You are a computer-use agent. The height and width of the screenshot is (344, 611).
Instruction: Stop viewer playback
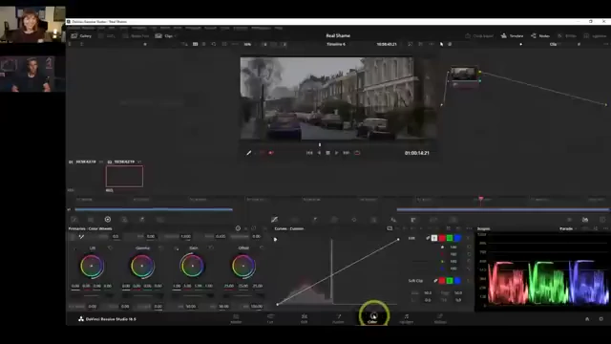click(327, 153)
